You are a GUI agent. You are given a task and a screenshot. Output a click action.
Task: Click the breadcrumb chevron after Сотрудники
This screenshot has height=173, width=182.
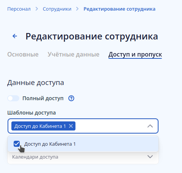tap(77, 9)
